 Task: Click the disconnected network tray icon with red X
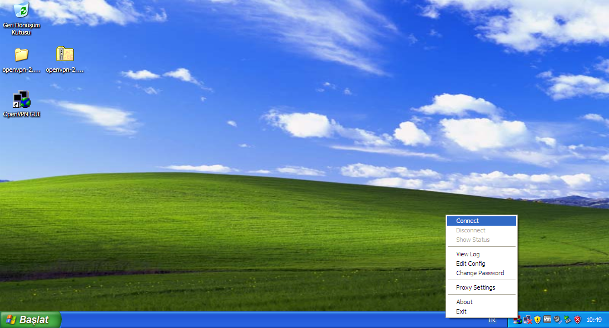click(527, 320)
